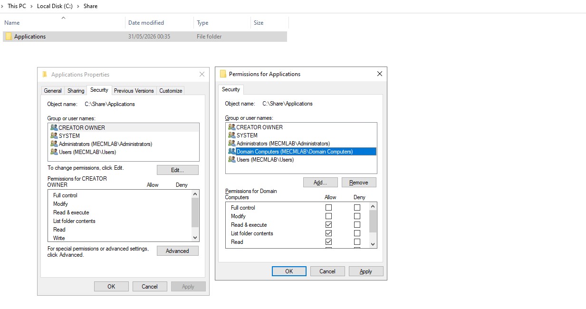Confirm with OK in Permissions dialog
This screenshot has width=586, height=309.
pos(289,271)
